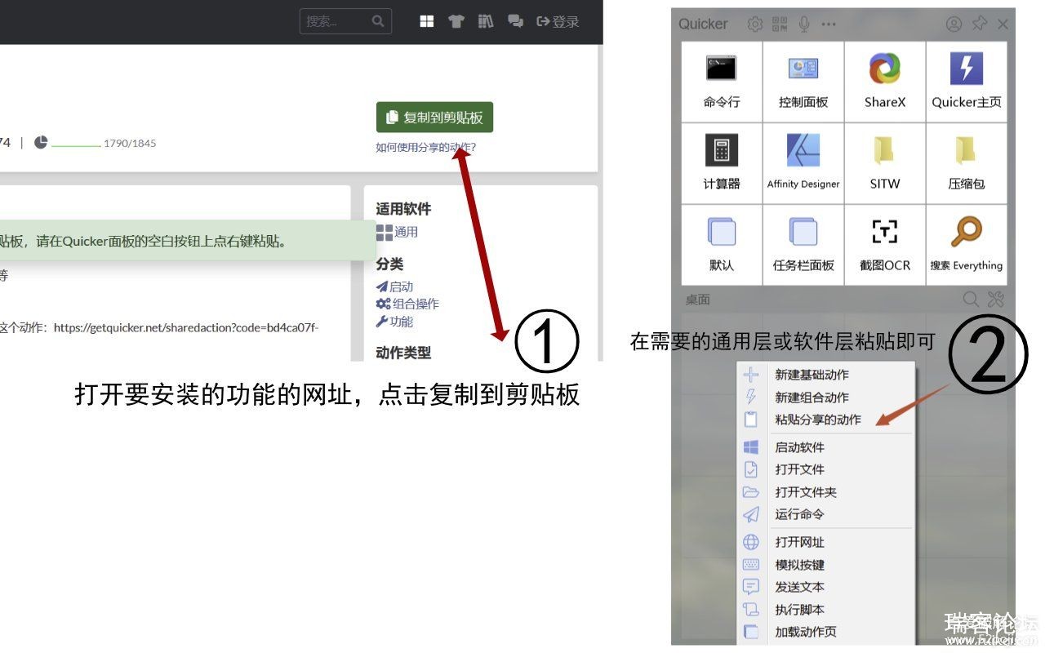Open the 启动 category link

click(x=394, y=287)
